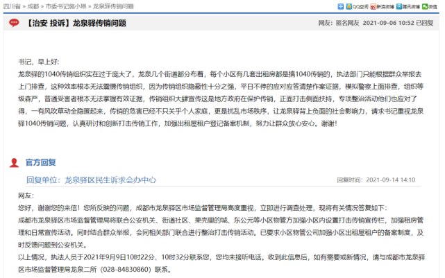The width and height of the screenshot is (445, 278).
Task: Click the phone number (028-84830860)
Action: tap(126, 270)
